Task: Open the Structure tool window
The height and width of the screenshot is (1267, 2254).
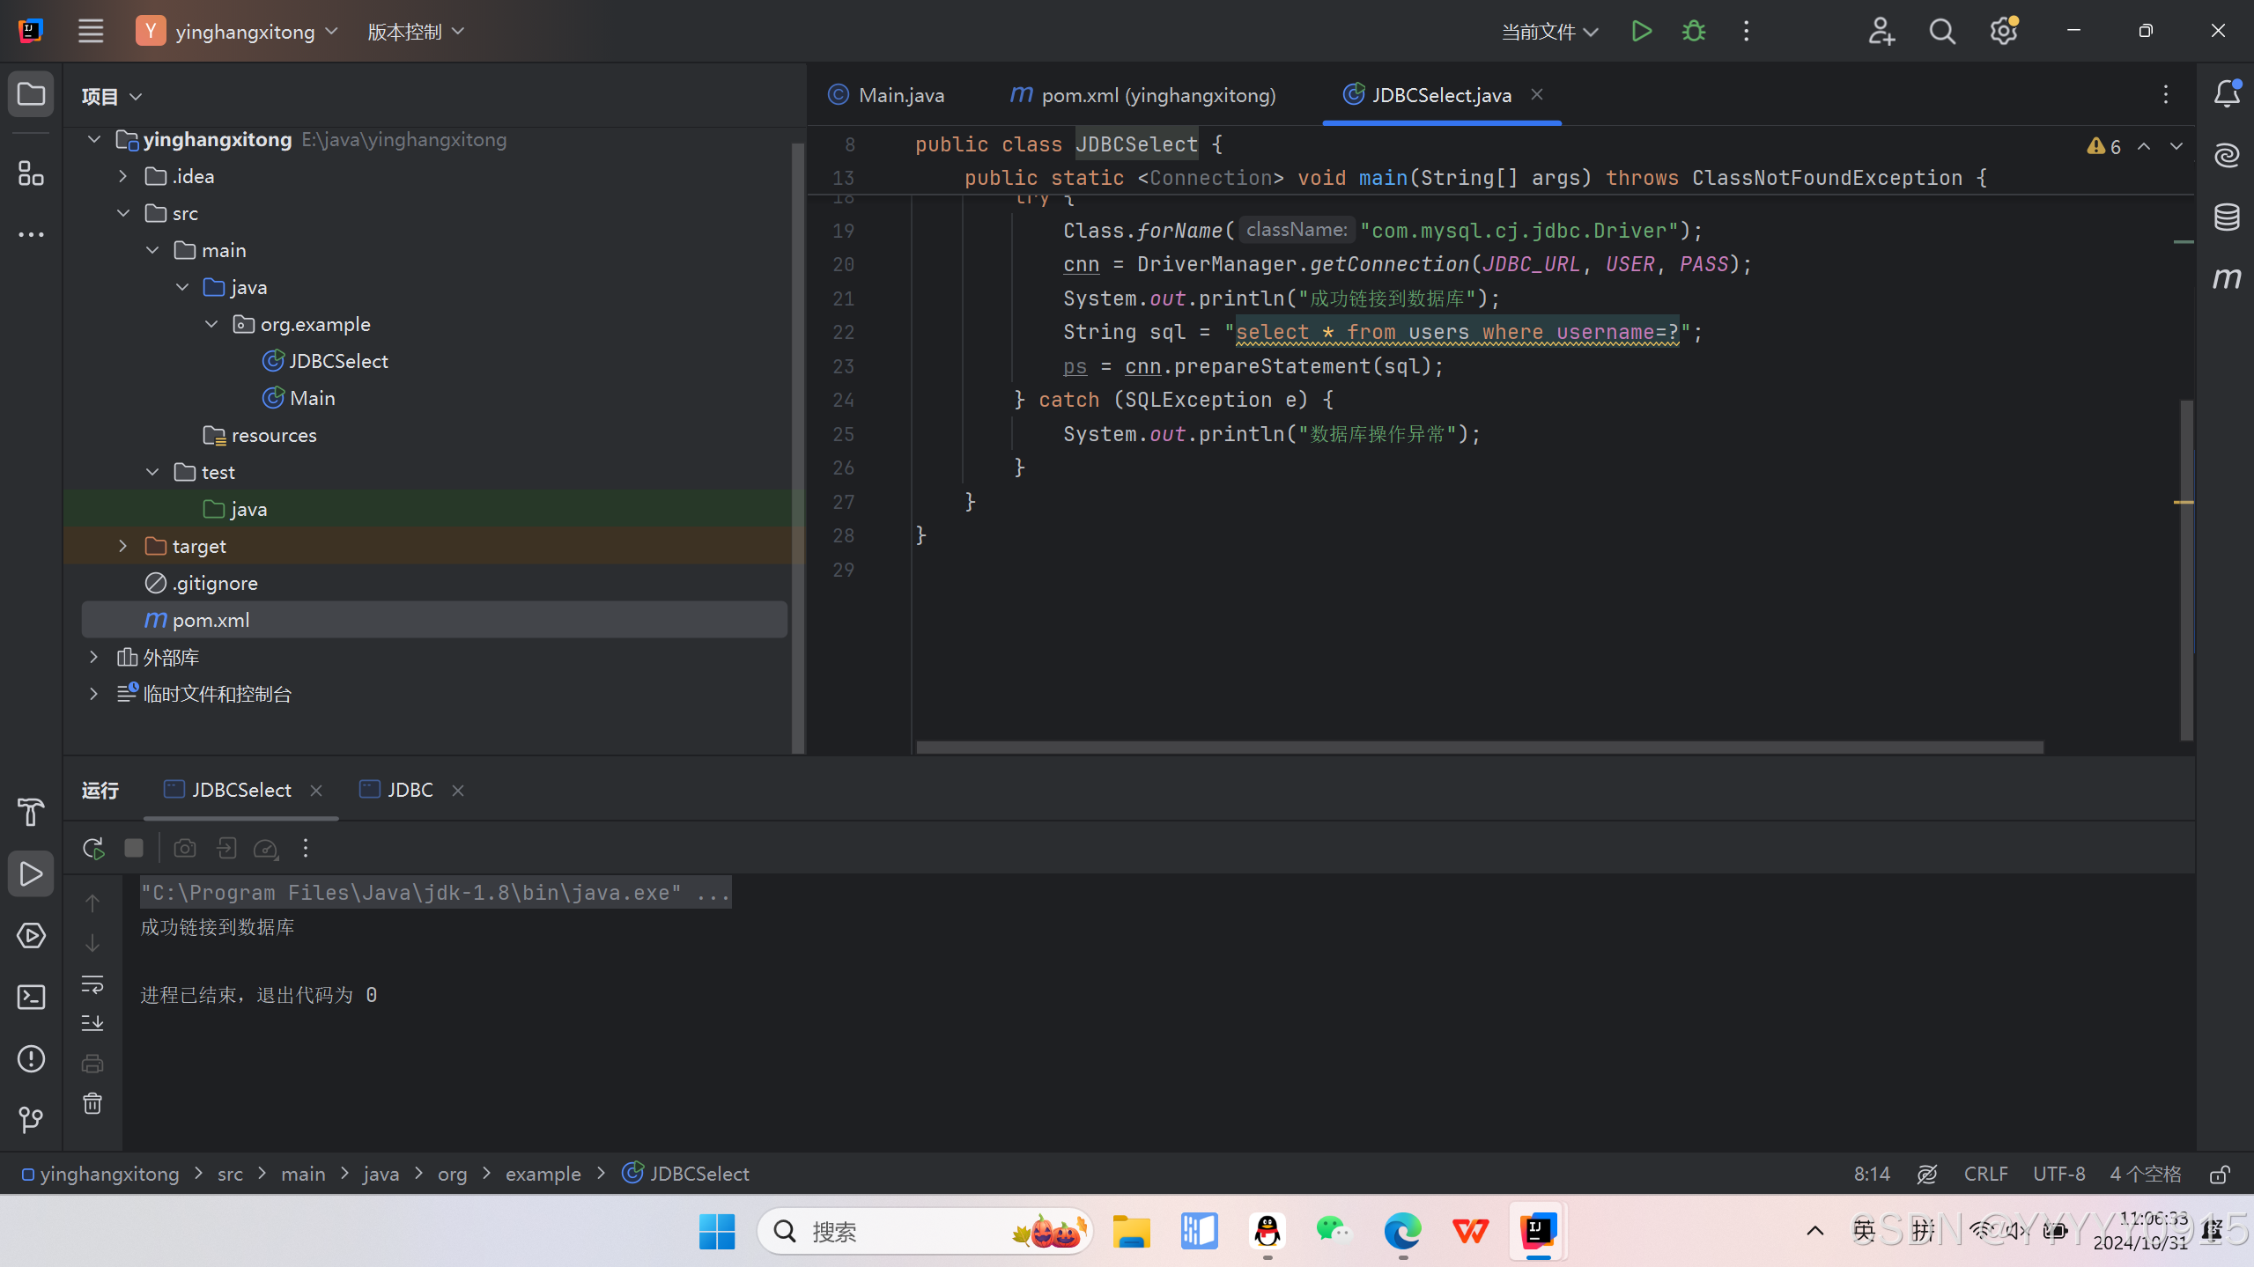Action: (x=31, y=173)
